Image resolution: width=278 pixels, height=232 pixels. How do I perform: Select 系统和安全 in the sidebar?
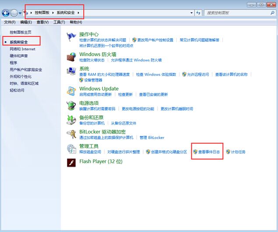point(19,42)
